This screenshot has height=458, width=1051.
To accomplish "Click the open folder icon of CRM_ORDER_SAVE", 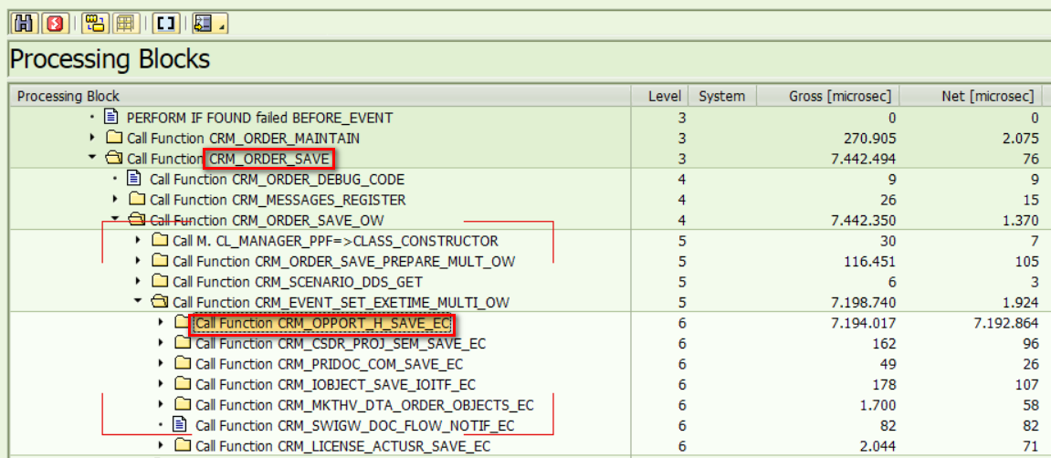I will pyautogui.click(x=115, y=159).
